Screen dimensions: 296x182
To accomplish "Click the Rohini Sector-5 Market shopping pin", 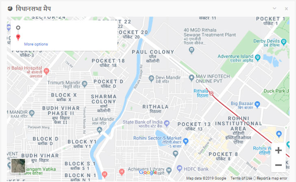I will (x=186, y=141).
